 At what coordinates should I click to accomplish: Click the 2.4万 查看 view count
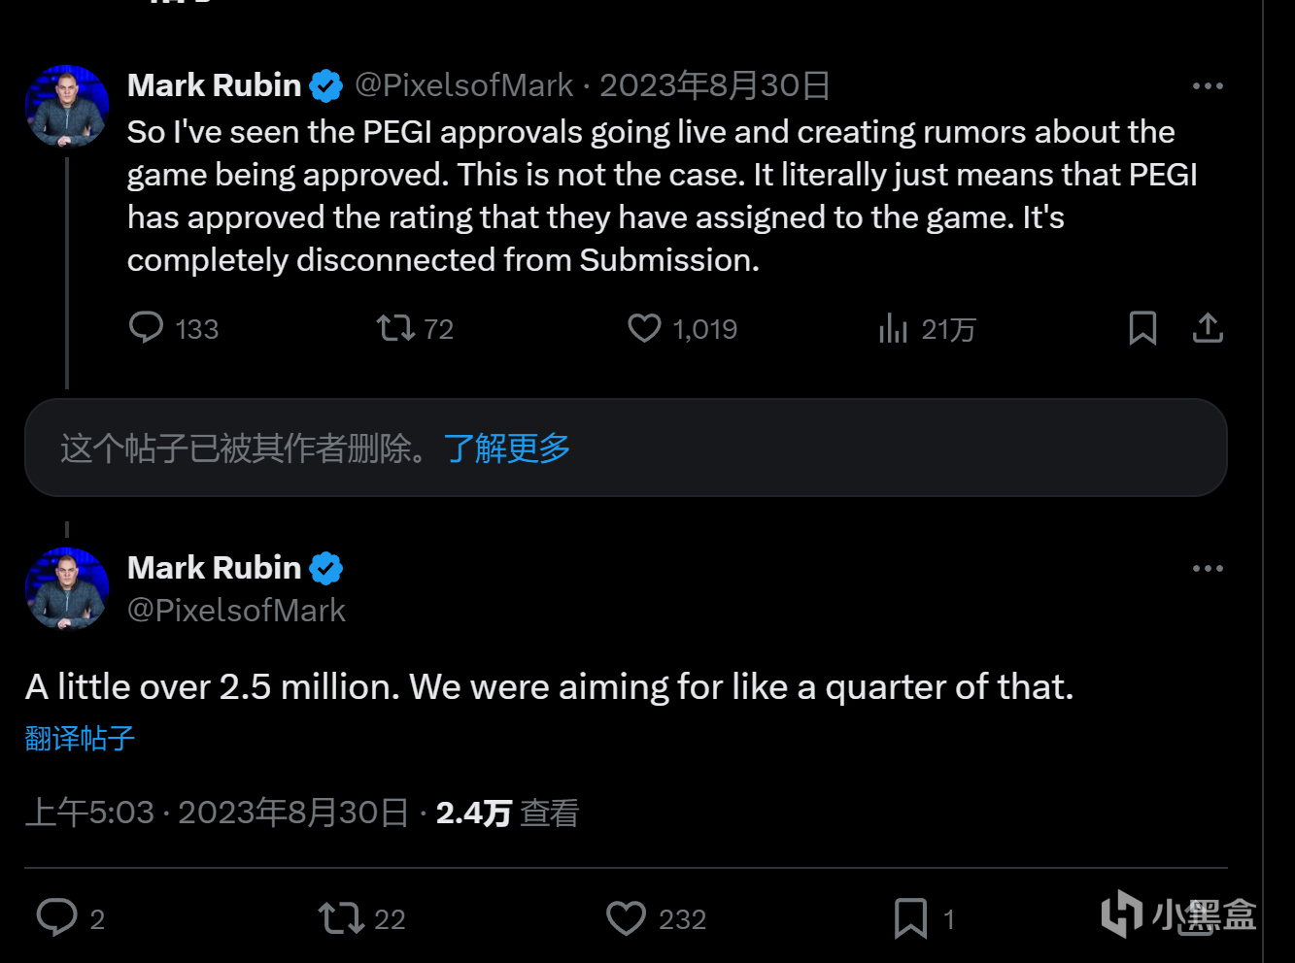[506, 813]
